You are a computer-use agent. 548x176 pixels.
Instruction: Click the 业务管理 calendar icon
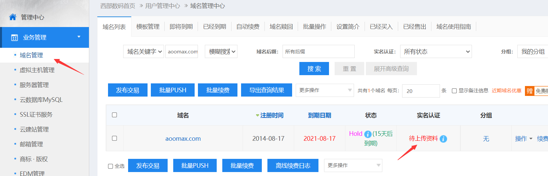tap(14, 38)
